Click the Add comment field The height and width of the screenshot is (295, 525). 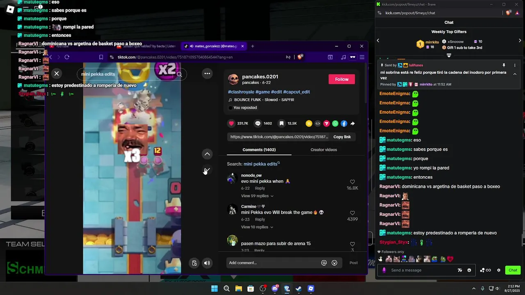pyautogui.click(x=273, y=263)
